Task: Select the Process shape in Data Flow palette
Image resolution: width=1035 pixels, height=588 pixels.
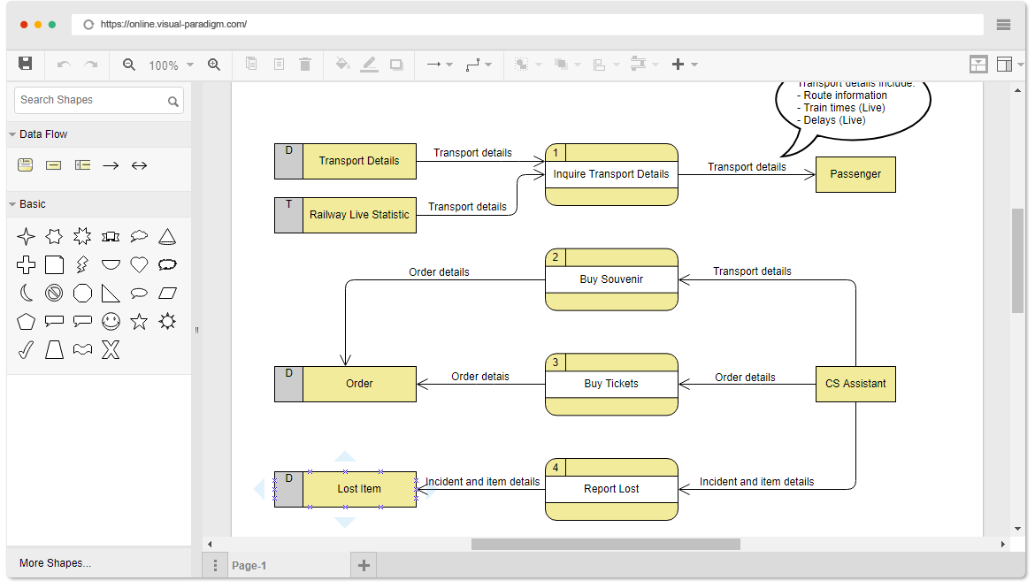Action: (25, 164)
